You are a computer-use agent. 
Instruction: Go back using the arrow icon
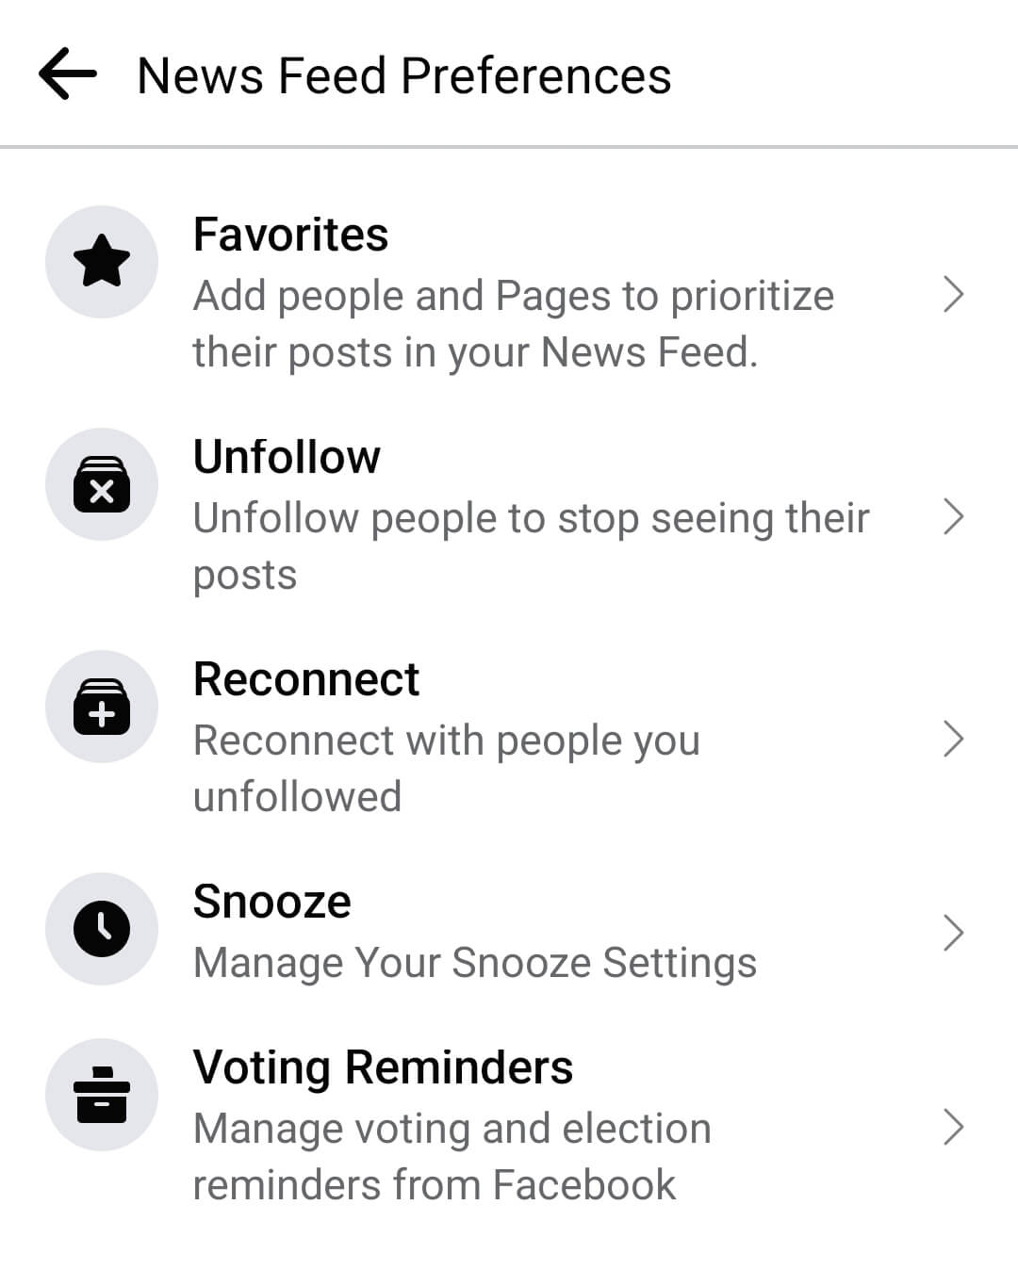67,74
